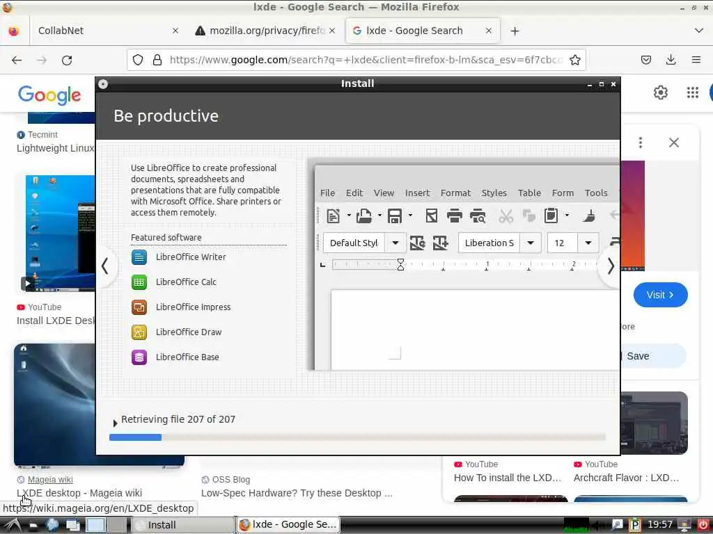This screenshot has width=713, height=534.
Task: Open the Tecmint Lightweight Linux result
Action: pyautogui.click(x=56, y=148)
